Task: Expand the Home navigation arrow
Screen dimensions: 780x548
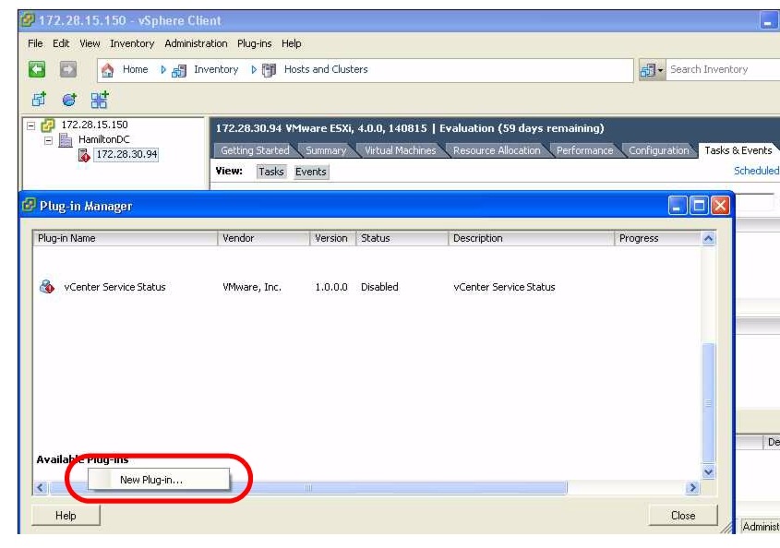Action: pyautogui.click(x=163, y=69)
